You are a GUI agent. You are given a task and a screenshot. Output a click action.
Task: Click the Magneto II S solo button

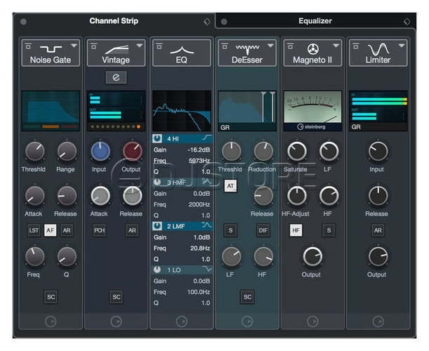(329, 230)
